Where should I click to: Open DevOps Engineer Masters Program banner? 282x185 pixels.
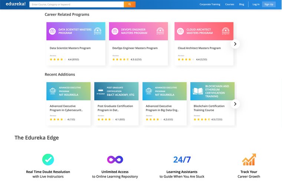(138, 31)
